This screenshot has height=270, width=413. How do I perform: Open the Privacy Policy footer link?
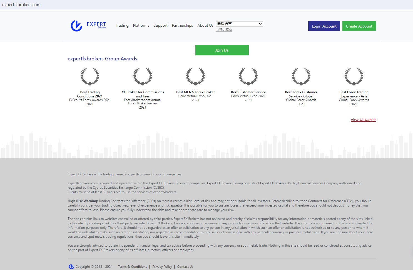pos(162,267)
